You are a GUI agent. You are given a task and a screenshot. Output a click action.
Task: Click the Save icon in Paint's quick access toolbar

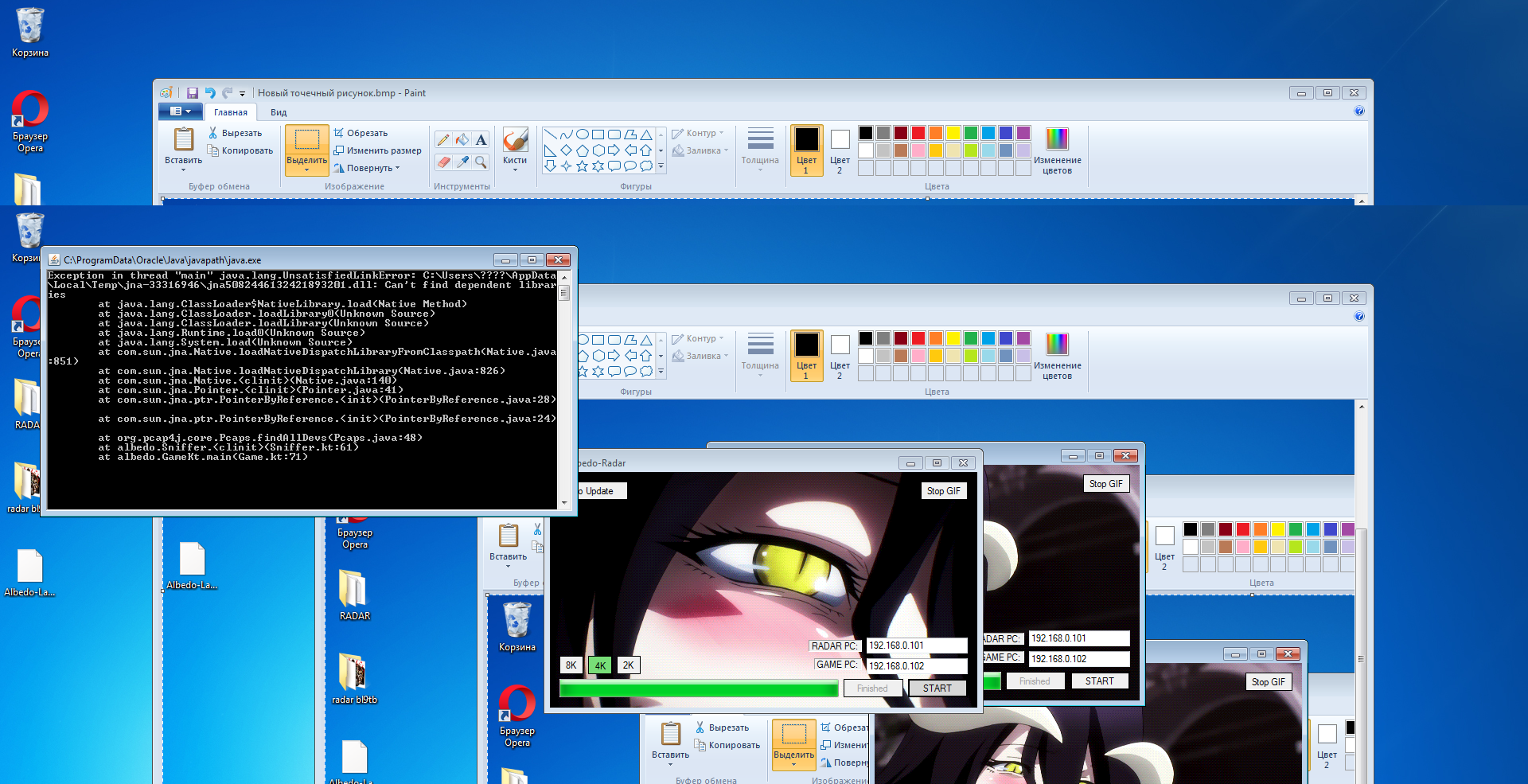[193, 93]
